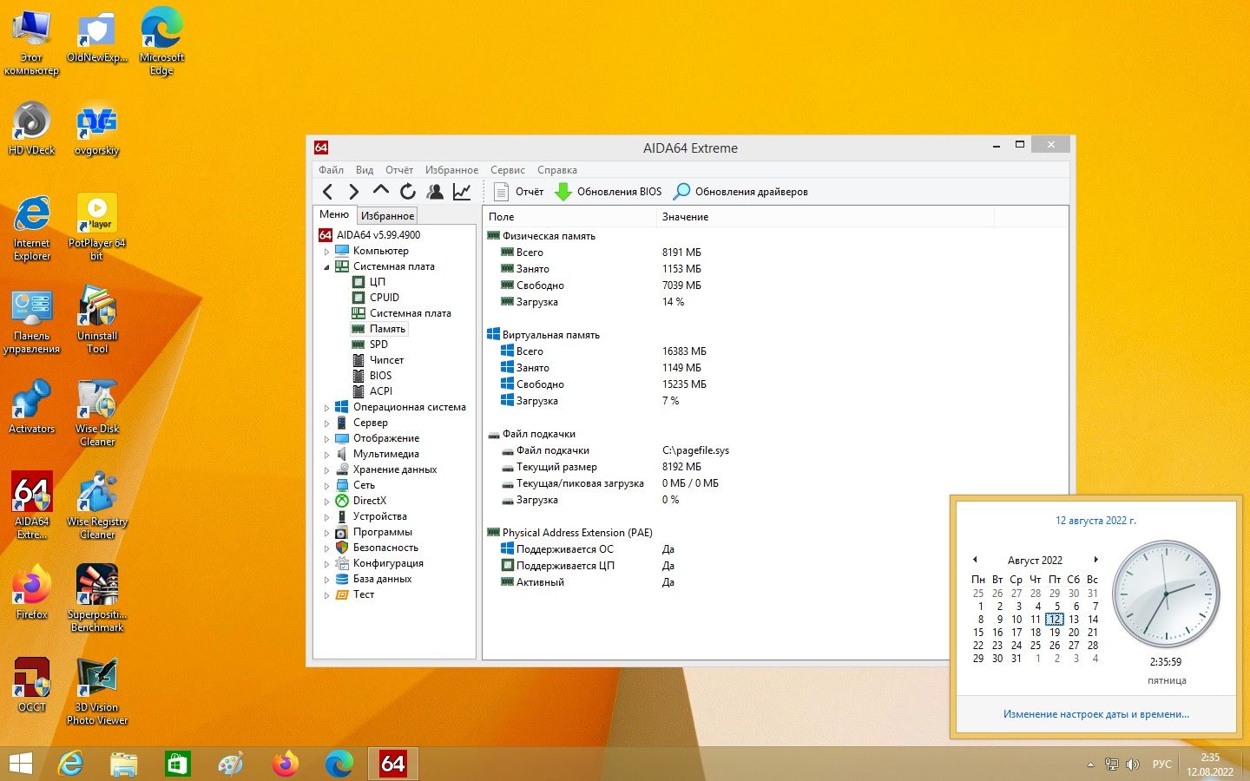Open the graph chart toolbar icon
Screen dimensions: 1250x781
(x=462, y=192)
